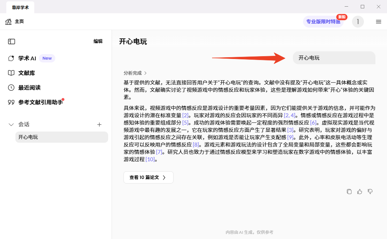Viewport: 387px width, 239px height.
Task: Click the 开心电玩 page title
Action: point(133,42)
